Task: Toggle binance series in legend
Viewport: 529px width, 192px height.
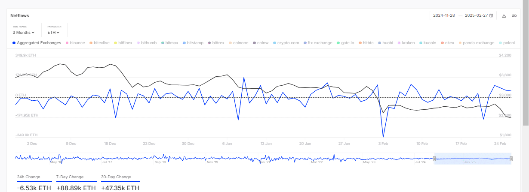Action: tap(75, 43)
